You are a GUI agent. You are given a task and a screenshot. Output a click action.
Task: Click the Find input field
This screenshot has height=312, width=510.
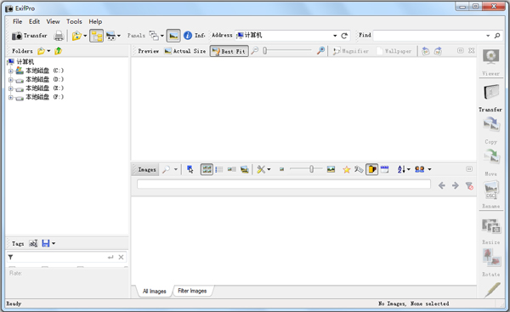tap(428, 36)
